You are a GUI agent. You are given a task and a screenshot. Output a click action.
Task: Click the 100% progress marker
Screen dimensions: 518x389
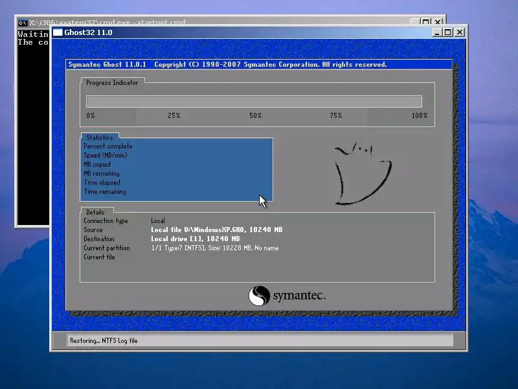coord(419,115)
